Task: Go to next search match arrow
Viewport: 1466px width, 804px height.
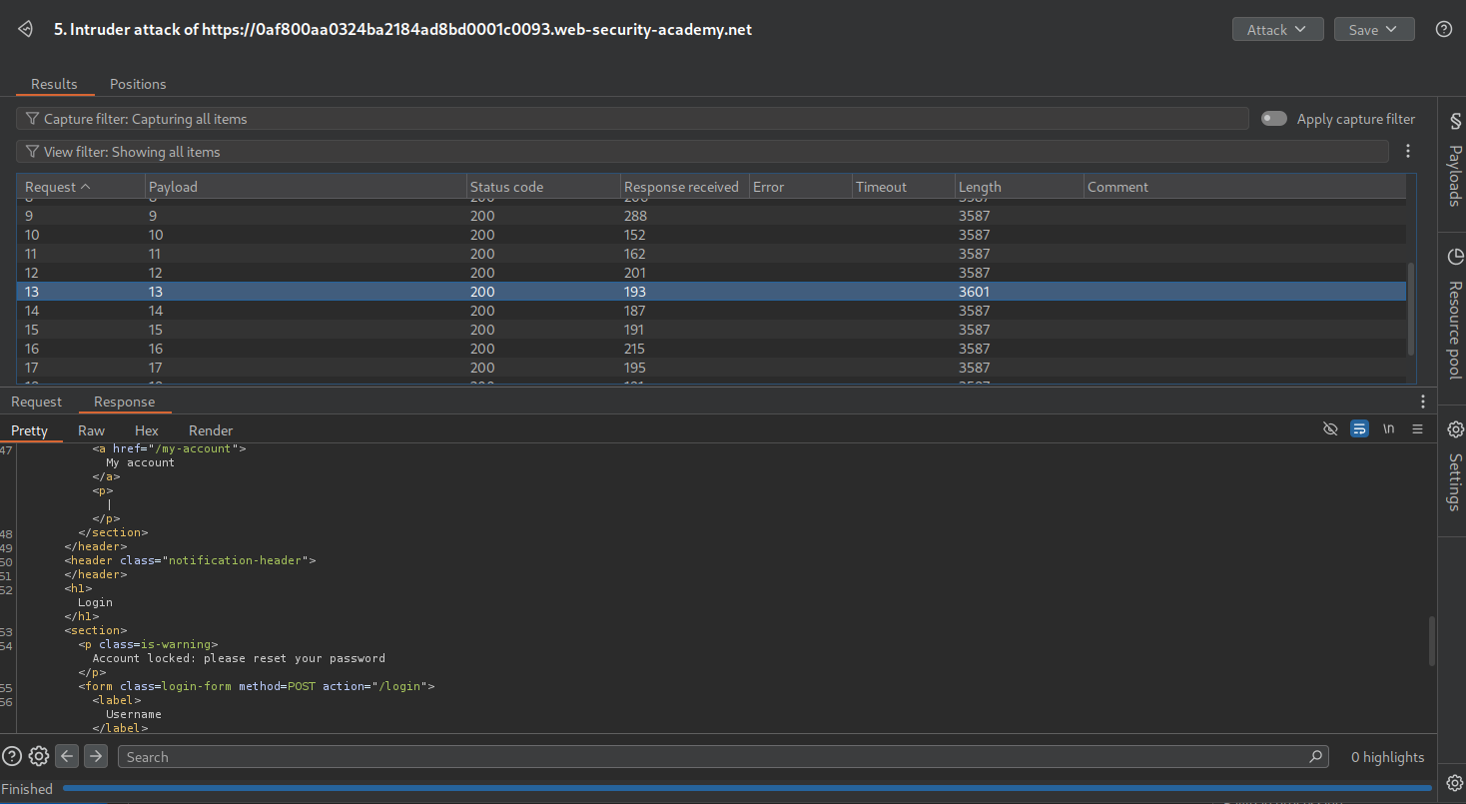Action: 96,756
